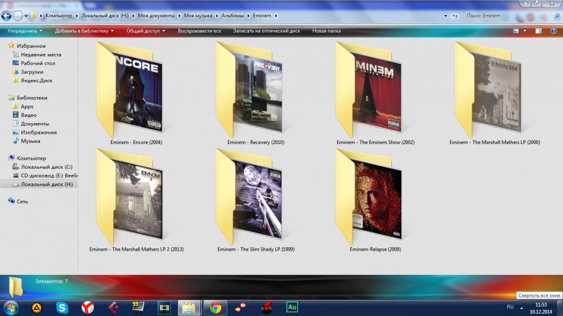Select CD-дисковод (E:) Beeline in sidebar
Viewport: 563px width, 316px height.
click(x=49, y=175)
